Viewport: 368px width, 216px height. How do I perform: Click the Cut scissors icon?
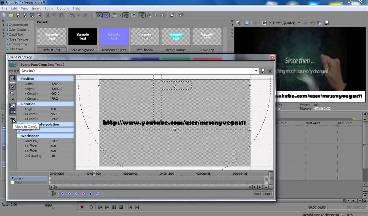coord(48,15)
